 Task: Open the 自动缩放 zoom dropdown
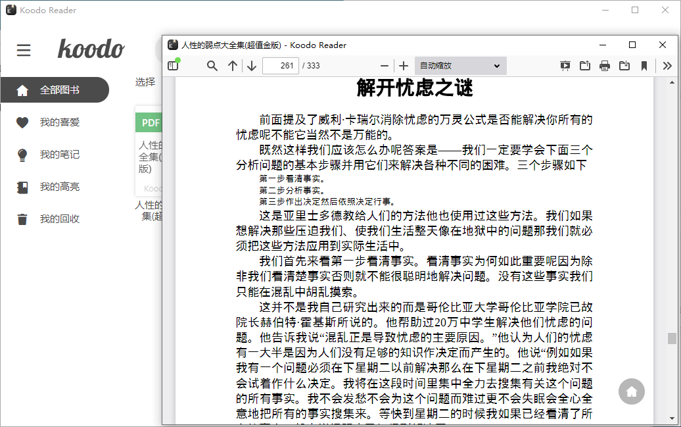(459, 66)
